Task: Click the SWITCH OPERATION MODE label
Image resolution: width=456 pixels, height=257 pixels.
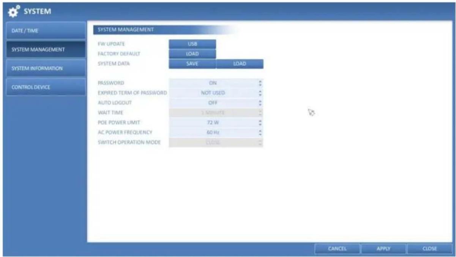Action: click(129, 142)
